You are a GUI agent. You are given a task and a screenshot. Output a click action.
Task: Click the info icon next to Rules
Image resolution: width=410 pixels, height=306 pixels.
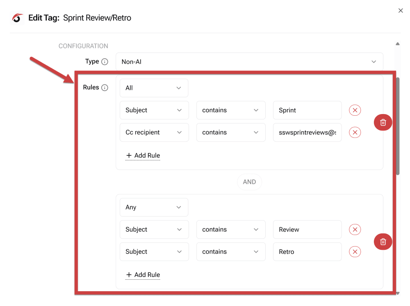pyautogui.click(x=105, y=88)
